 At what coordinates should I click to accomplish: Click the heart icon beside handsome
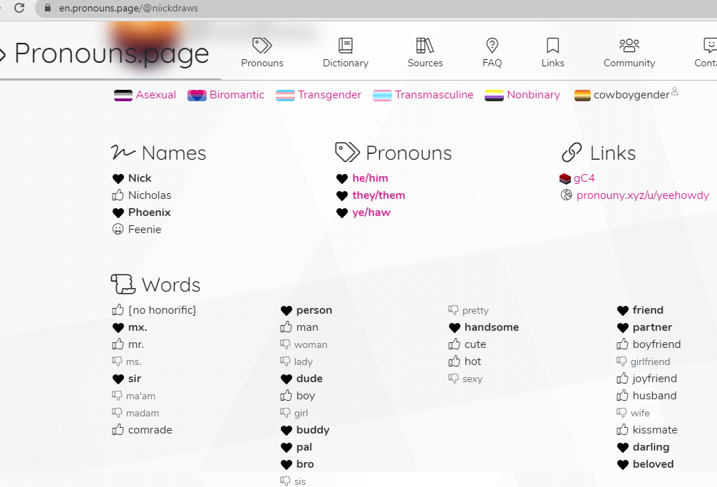[455, 328]
